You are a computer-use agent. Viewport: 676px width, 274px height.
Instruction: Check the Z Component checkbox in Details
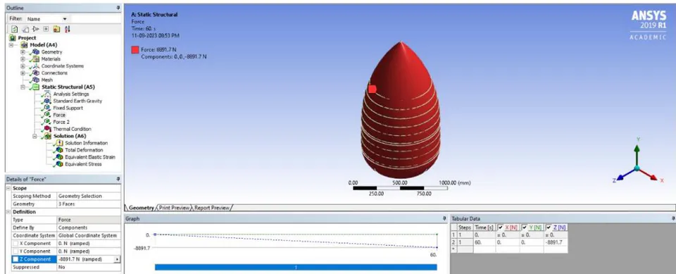point(16,259)
